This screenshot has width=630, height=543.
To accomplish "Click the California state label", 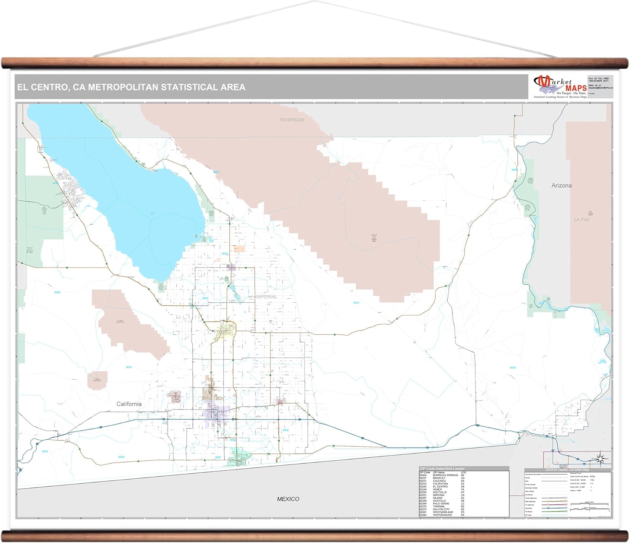I will [x=129, y=404].
